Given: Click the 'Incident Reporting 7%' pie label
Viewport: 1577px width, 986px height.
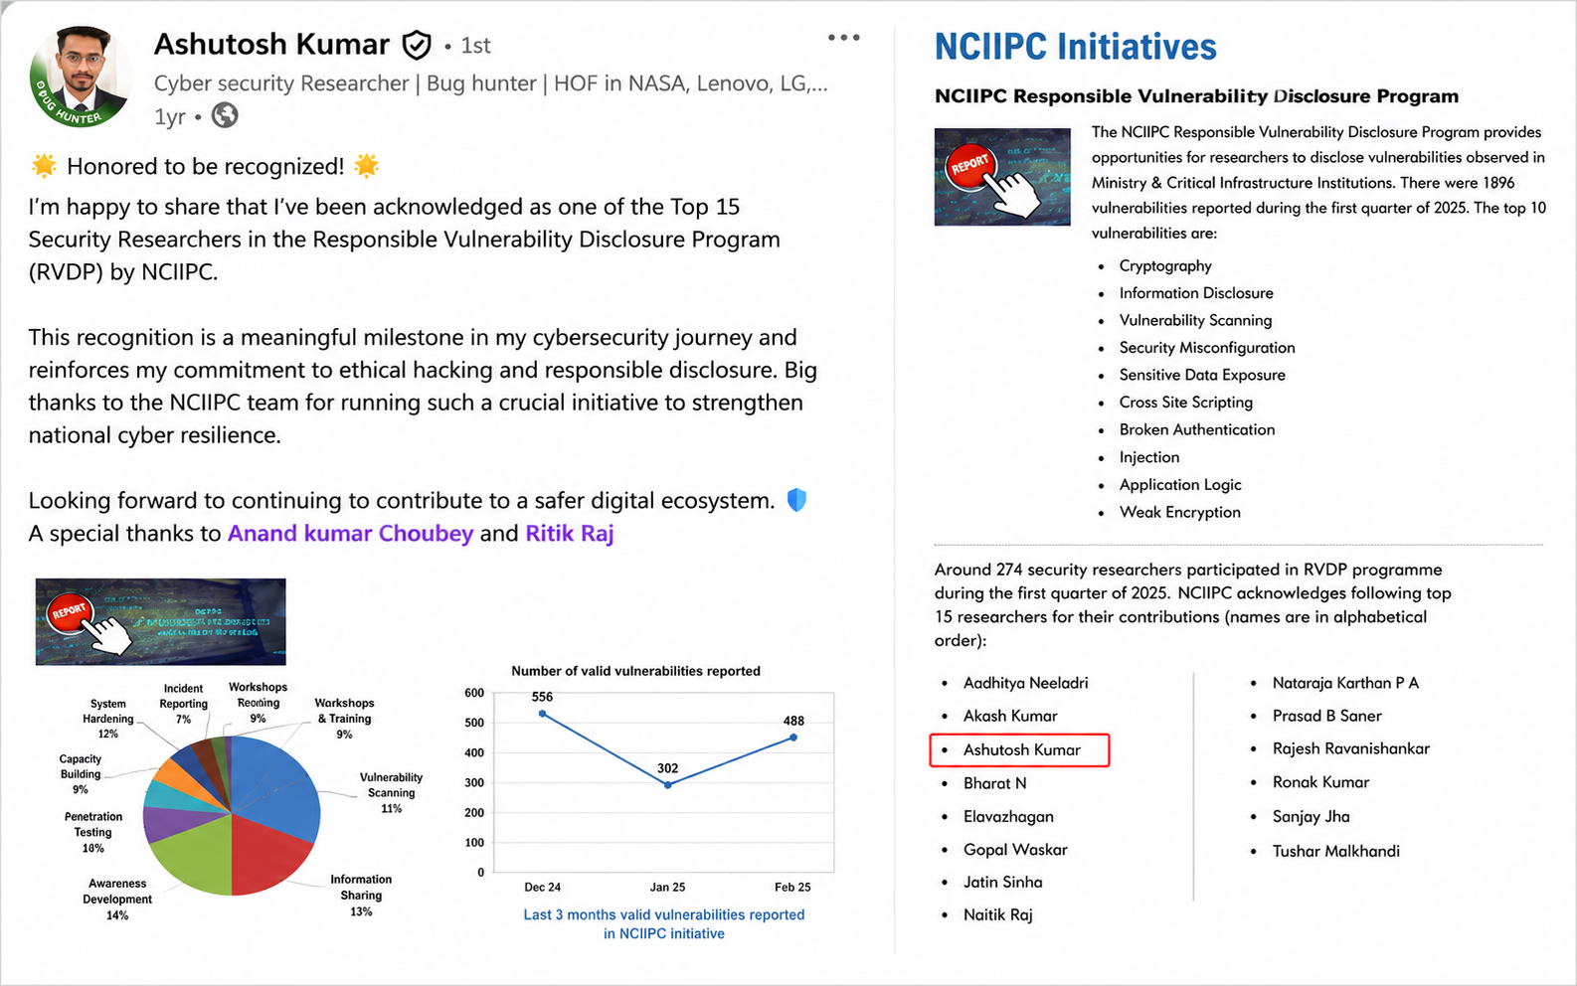Looking at the screenshot, I should 183,704.
